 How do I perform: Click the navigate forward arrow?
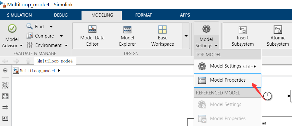(x=16, y=61)
